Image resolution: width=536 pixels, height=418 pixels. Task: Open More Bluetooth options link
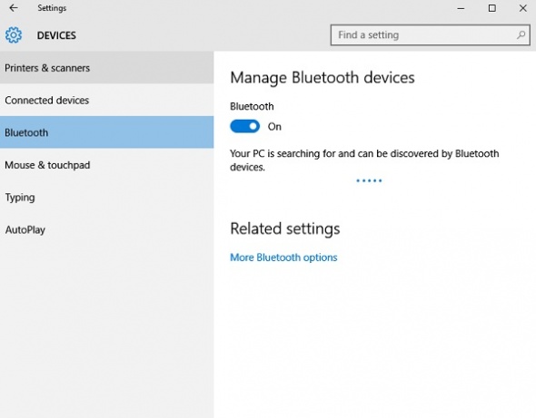coord(283,258)
